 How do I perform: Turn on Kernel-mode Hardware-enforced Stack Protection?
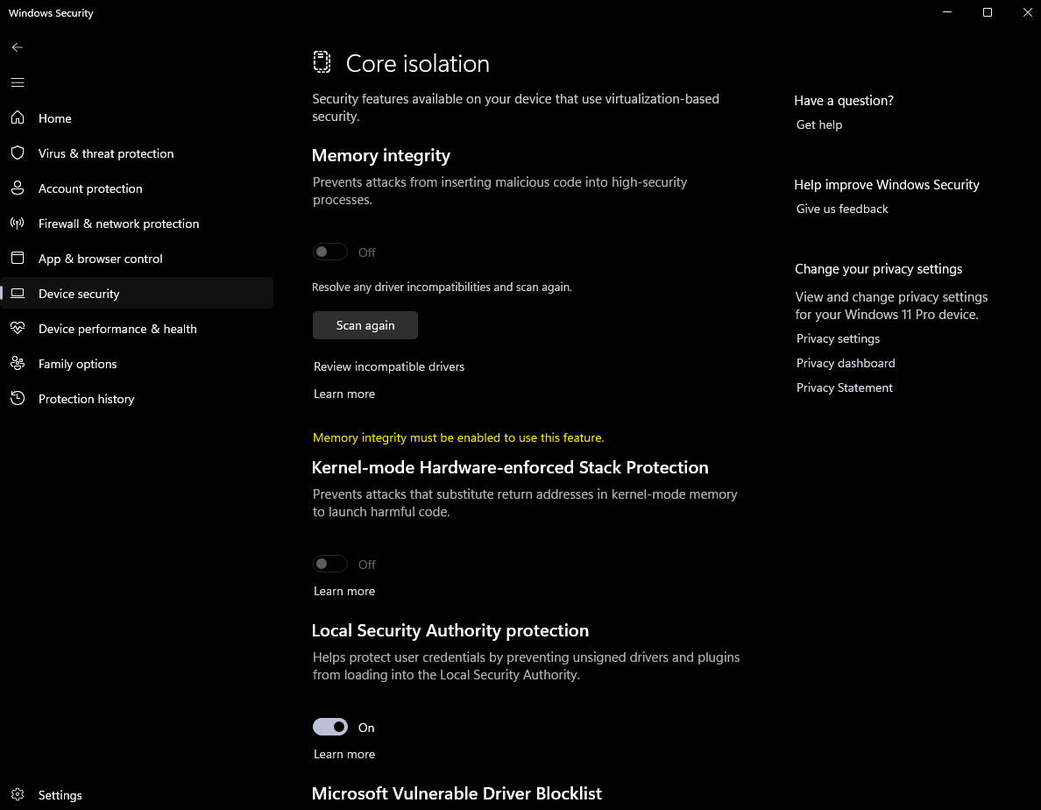(x=330, y=564)
